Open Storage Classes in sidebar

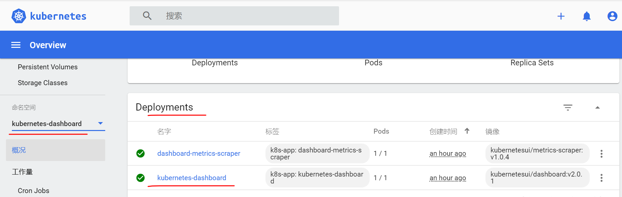pyautogui.click(x=43, y=83)
